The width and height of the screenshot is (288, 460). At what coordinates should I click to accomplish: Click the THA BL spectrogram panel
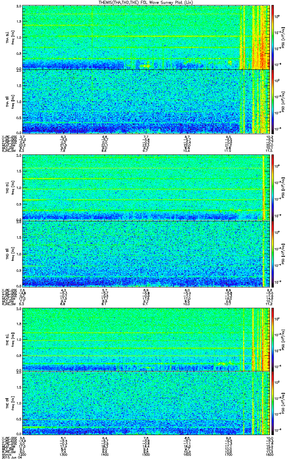tap(146, 37)
